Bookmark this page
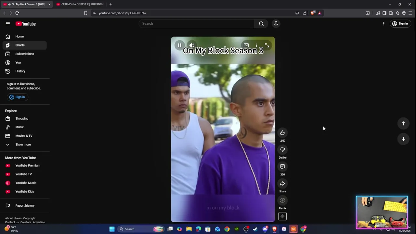The image size is (416, 234). pyautogui.click(x=86, y=13)
